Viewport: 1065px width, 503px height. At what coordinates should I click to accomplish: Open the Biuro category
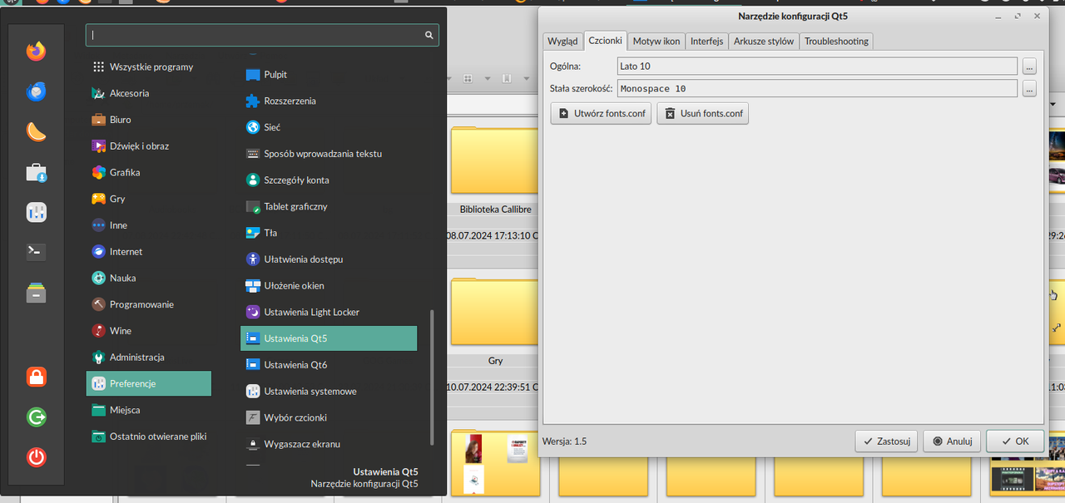click(x=149, y=120)
